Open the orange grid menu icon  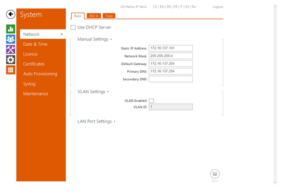[x=10, y=70]
